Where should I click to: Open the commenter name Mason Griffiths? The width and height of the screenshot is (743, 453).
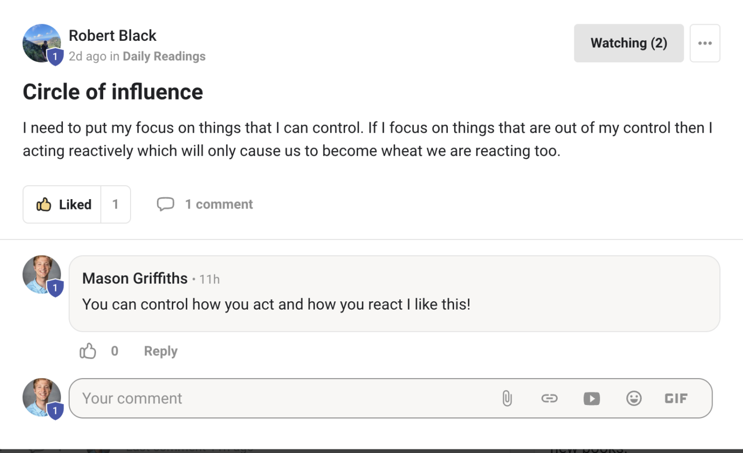(x=135, y=279)
